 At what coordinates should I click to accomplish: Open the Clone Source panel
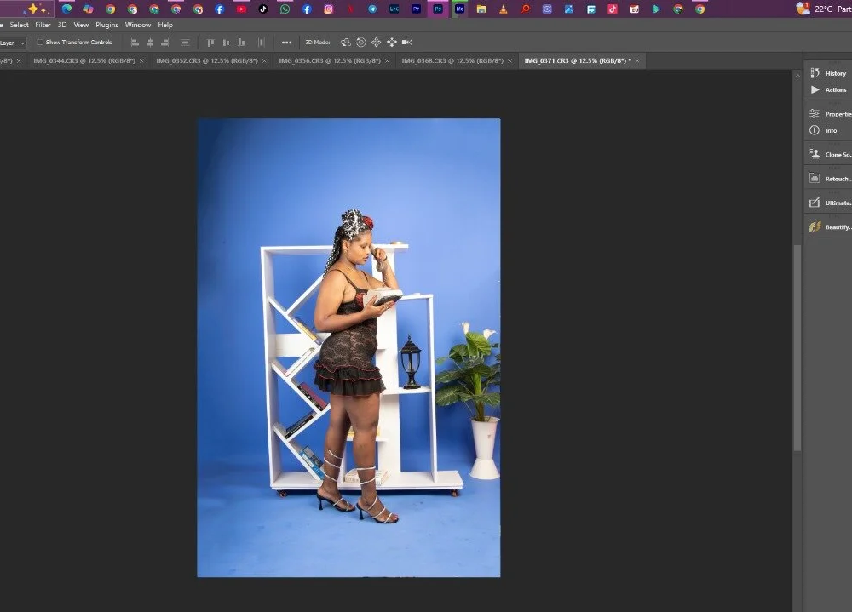pyautogui.click(x=829, y=154)
